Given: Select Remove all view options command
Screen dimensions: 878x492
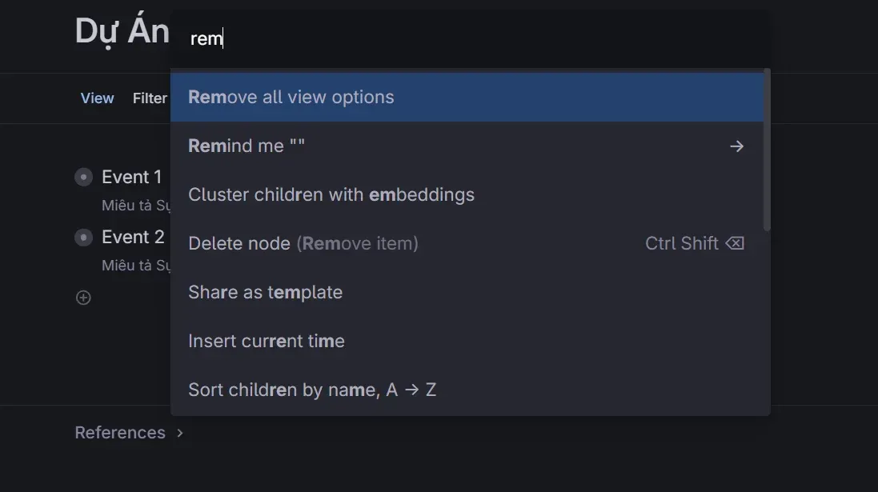Looking at the screenshot, I should 467,98.
